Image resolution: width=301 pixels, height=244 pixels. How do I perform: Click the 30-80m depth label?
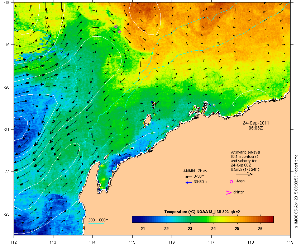tap(200, 182)
